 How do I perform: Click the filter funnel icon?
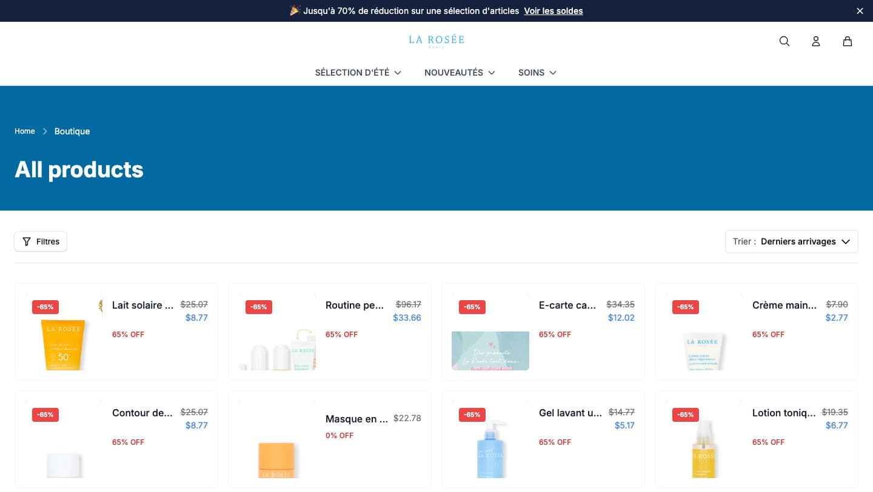coord(27,241)
